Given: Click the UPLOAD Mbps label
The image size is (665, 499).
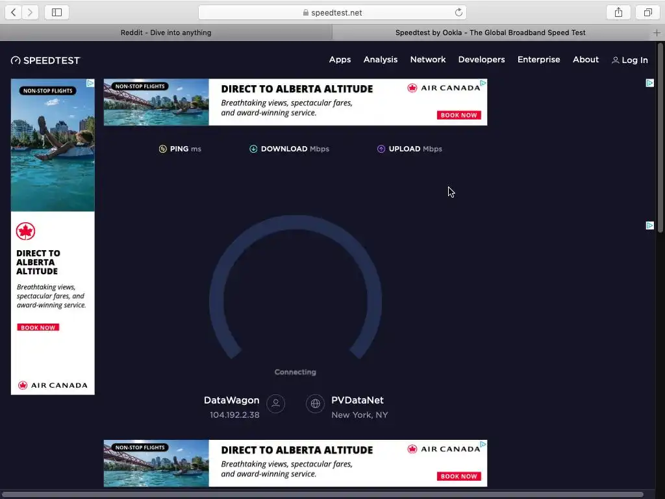Looking at the screenshot, I should [x=415, y=149].
